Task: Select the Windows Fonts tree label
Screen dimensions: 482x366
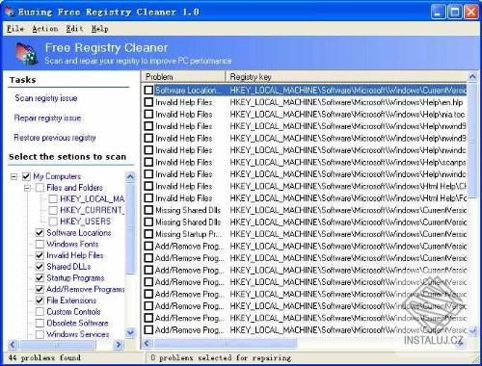Action: pyautogui.click(x=72, y=244)
